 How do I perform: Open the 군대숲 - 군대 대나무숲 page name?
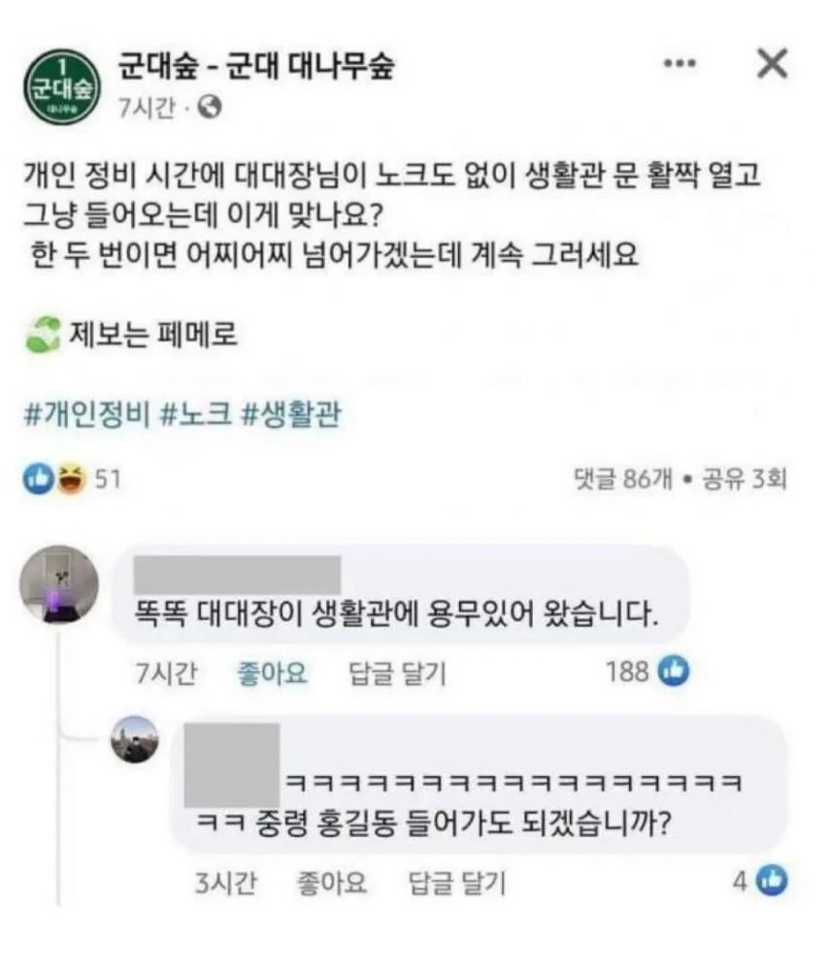click(x=256, y=67)
